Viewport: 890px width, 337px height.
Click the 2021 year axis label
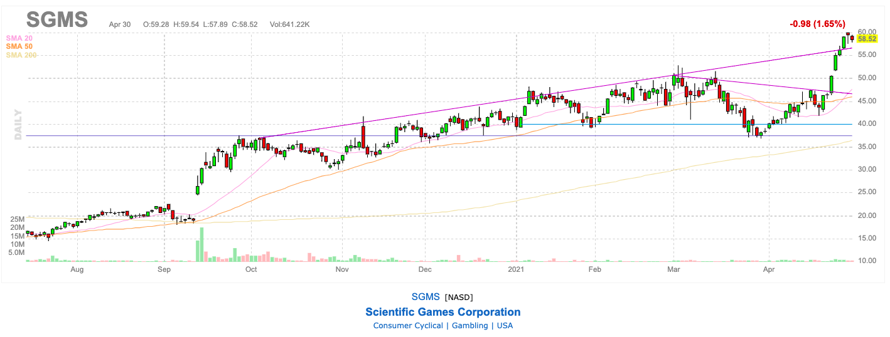(517, 270)
